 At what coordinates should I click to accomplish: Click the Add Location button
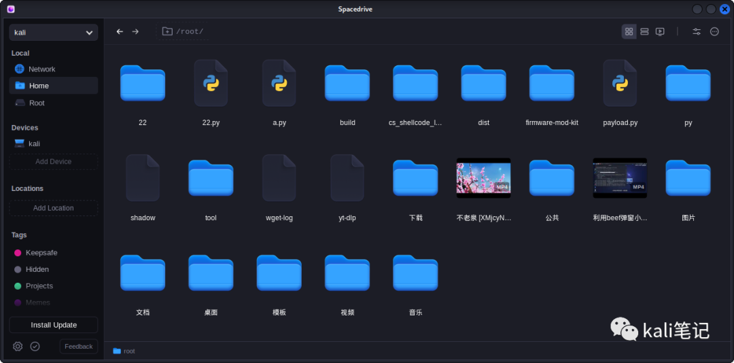[54, 208]
